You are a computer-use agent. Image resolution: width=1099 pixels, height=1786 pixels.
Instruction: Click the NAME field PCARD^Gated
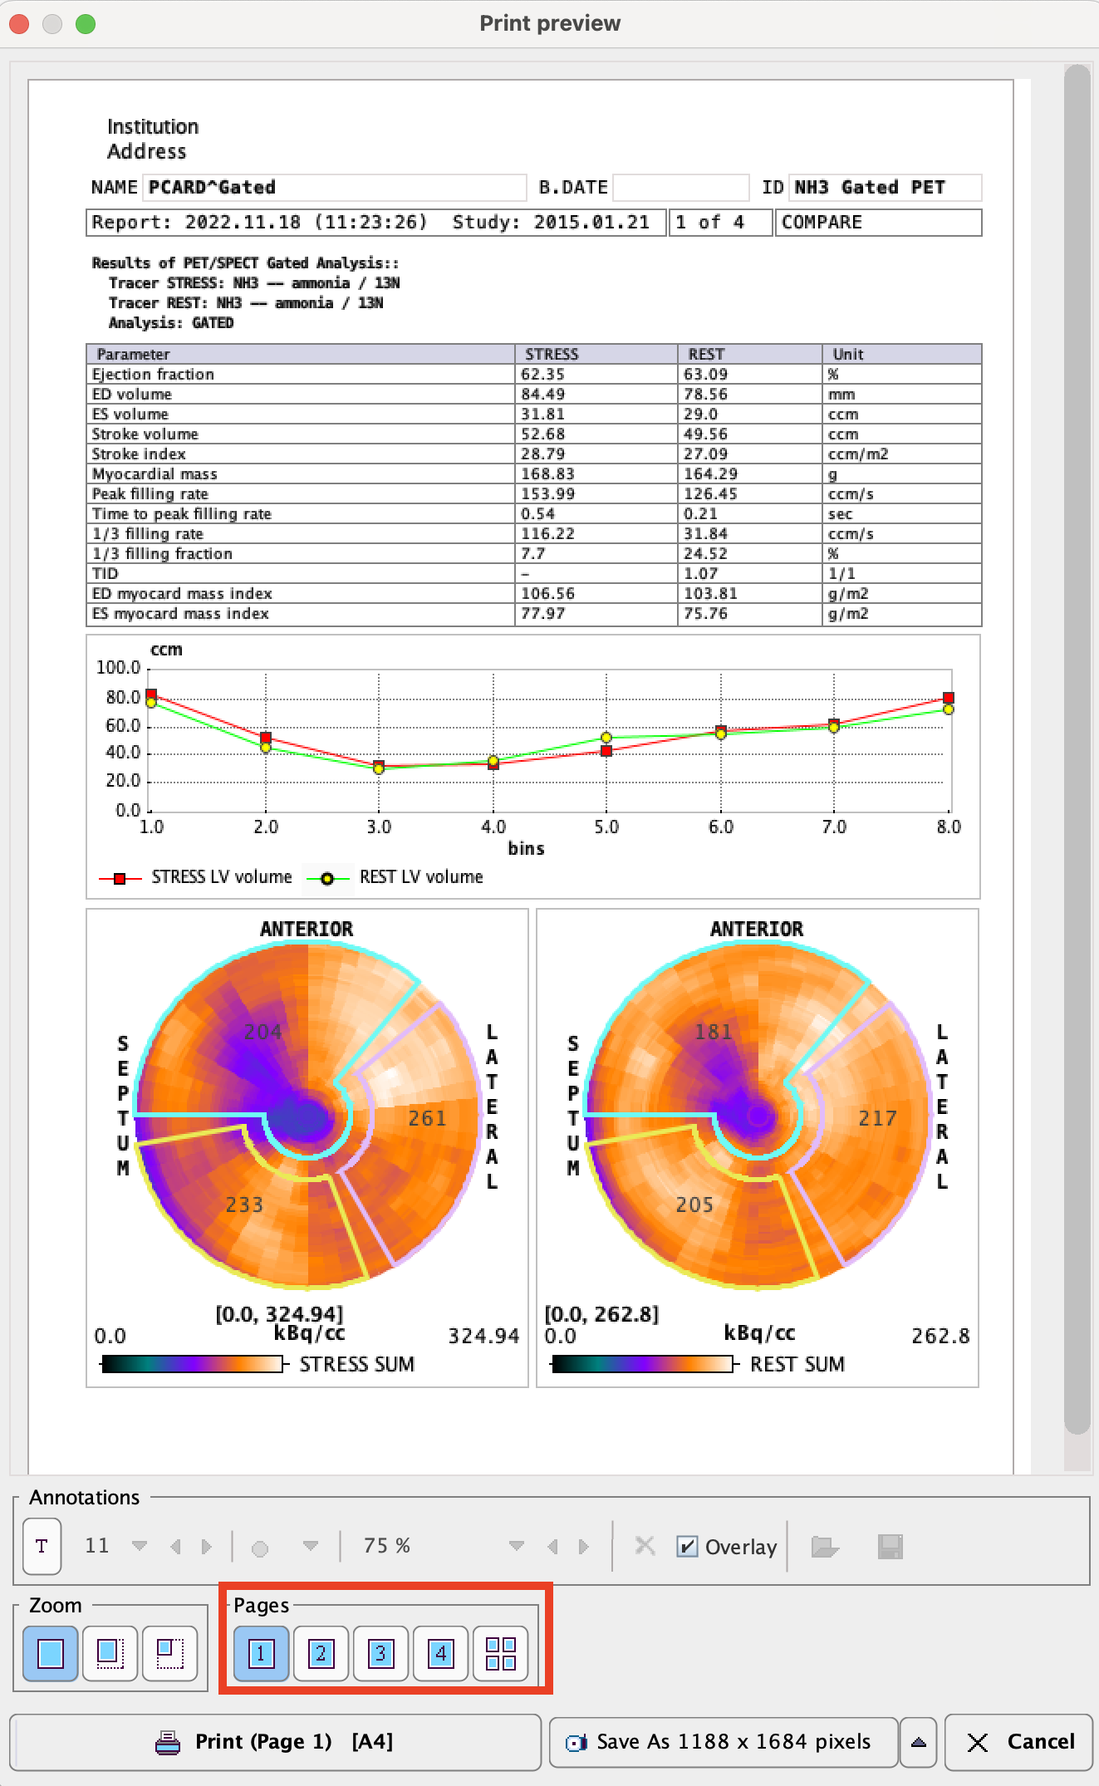[x=335, y=188]
